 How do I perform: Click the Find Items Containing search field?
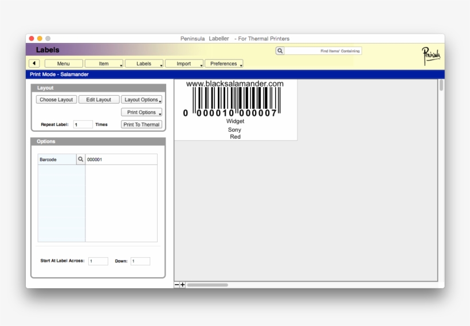tap(323, 51)
